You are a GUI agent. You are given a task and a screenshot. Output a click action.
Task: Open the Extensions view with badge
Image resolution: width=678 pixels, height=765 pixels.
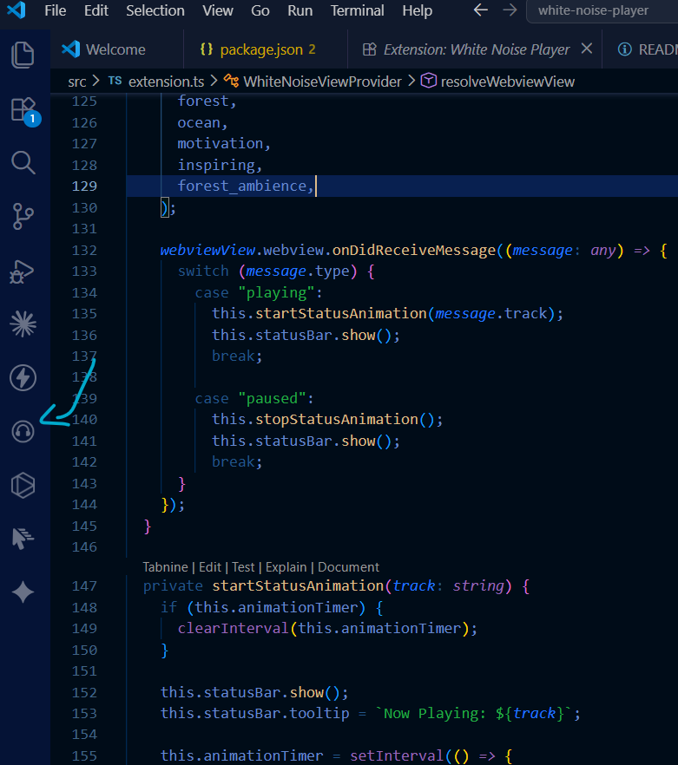(x=24, y=111)
